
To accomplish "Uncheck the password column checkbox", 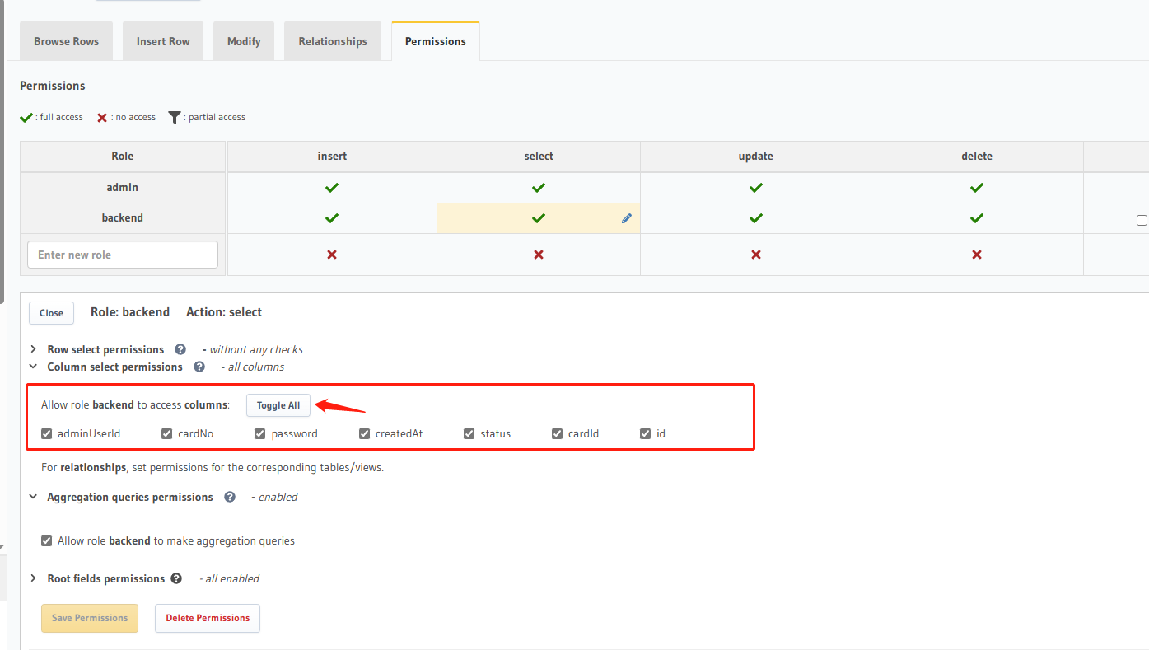I will click(x=259, y=433).
